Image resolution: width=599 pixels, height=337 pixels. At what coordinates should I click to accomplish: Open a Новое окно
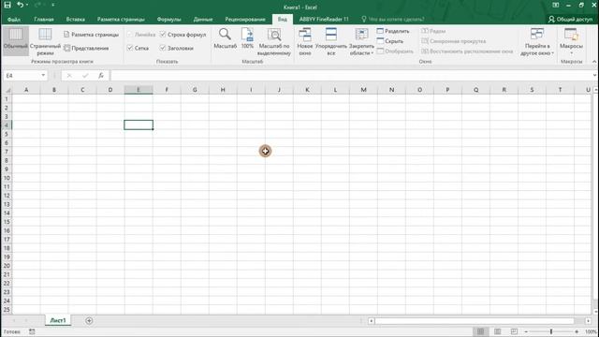coord(305,42)
